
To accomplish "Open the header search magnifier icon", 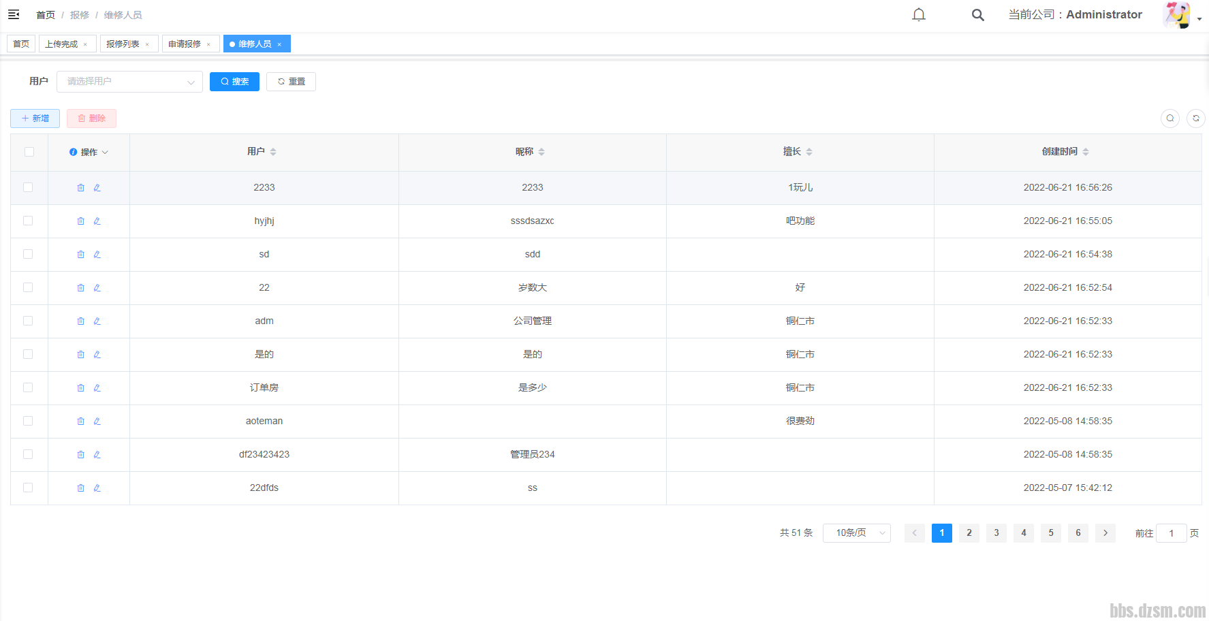I will click(x=977, y=15).
